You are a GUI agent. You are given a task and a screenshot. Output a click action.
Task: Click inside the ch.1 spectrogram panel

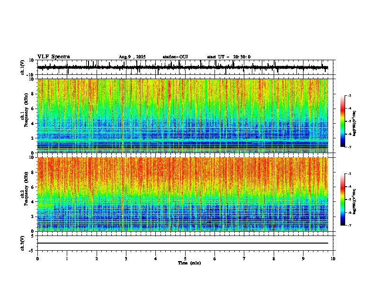182,116
